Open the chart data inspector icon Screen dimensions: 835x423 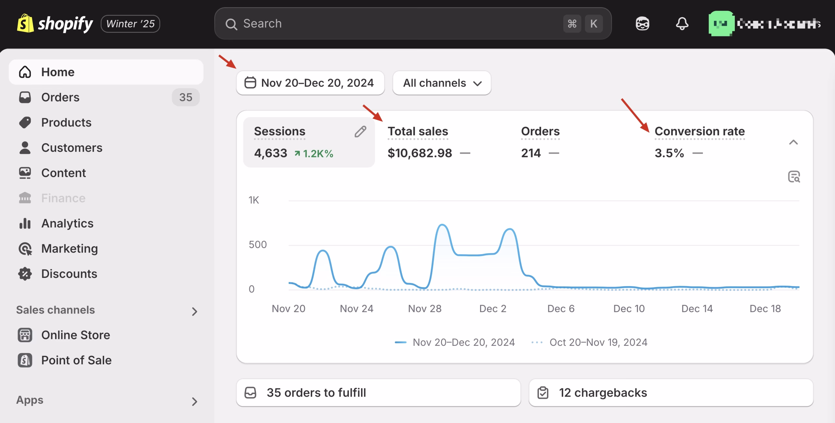795,176
